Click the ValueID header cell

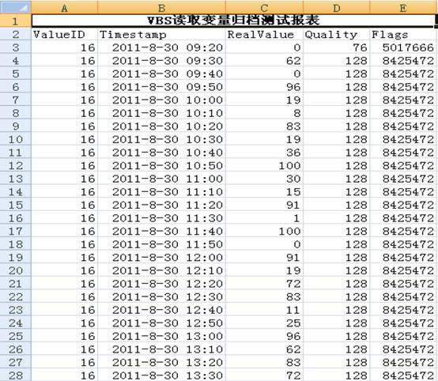65,34
